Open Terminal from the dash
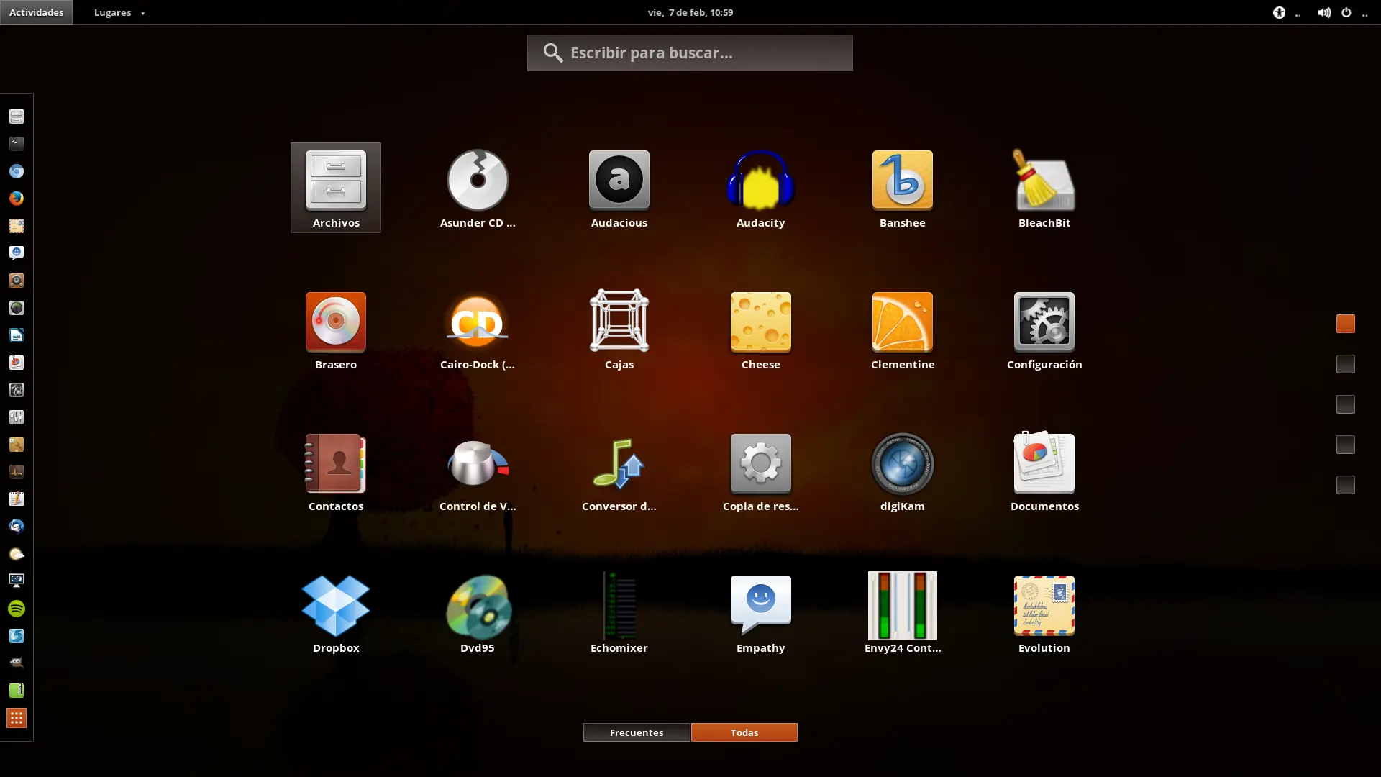1381x777 pixels. [17, 144]
